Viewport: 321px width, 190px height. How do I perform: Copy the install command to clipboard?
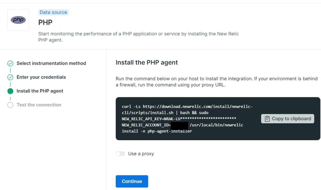pos(287,119)
